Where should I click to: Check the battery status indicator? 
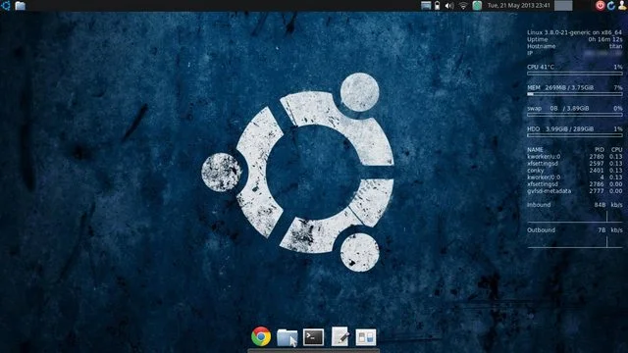pyautogui.click(x=437, y=6)
